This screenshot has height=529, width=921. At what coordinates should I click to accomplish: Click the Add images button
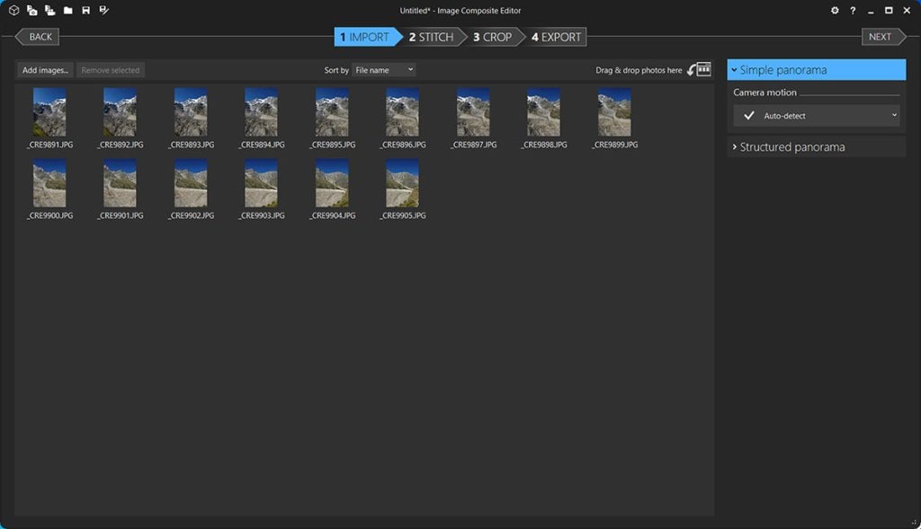[x=45, y=70]
